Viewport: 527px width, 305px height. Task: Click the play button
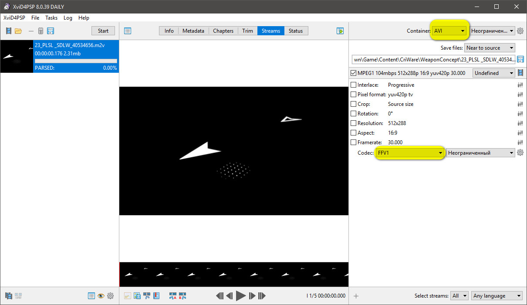(x=241, y=296)
